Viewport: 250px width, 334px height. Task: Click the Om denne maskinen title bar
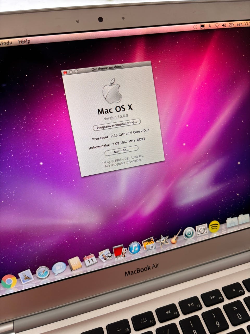[107, 68]
